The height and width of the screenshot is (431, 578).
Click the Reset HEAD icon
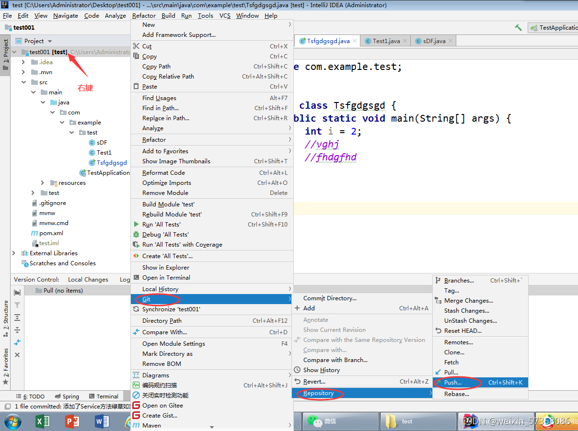[x=438, y=331]
